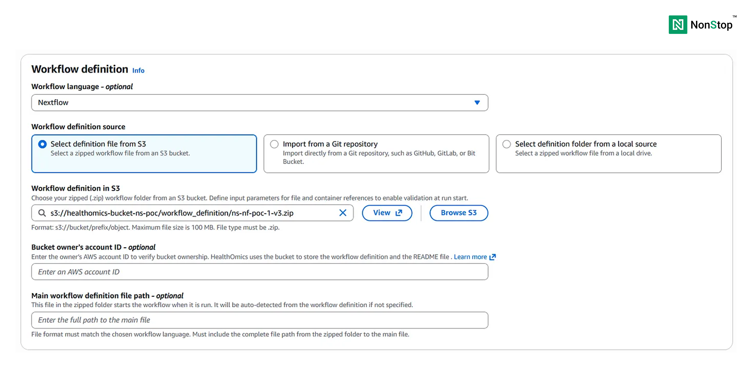
Task: Click the Browse S3 button
Action: (x=458, y=213)
